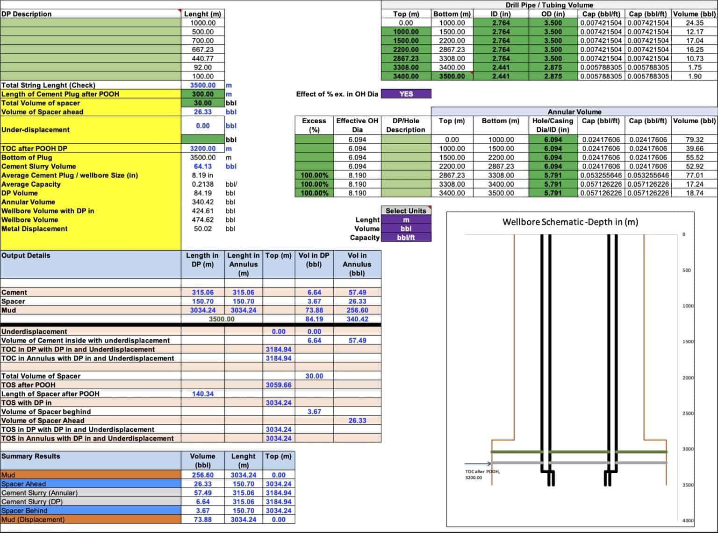Open the Capacity units dropdown showing bbl/ft
The height and width of the screenshot is (533, 718).
pyautogui.click(x=406, y=238)
